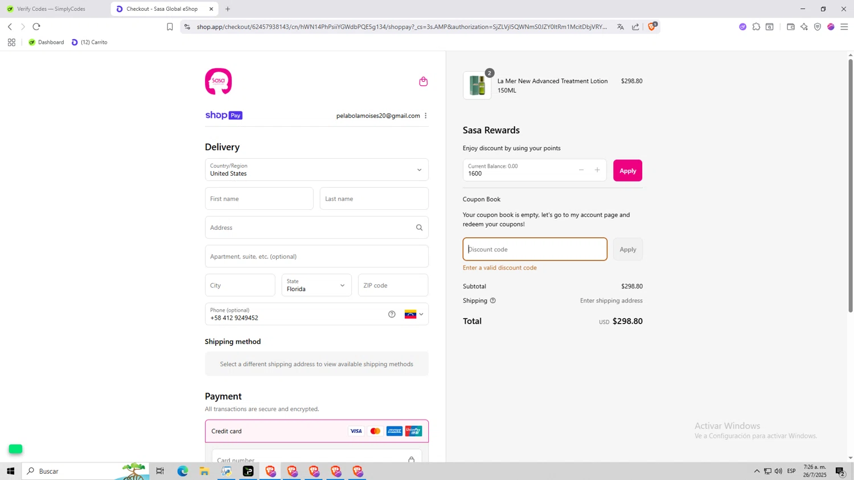Go back to previous page
This screenshot has width=854, height=480.
(10, 27)
